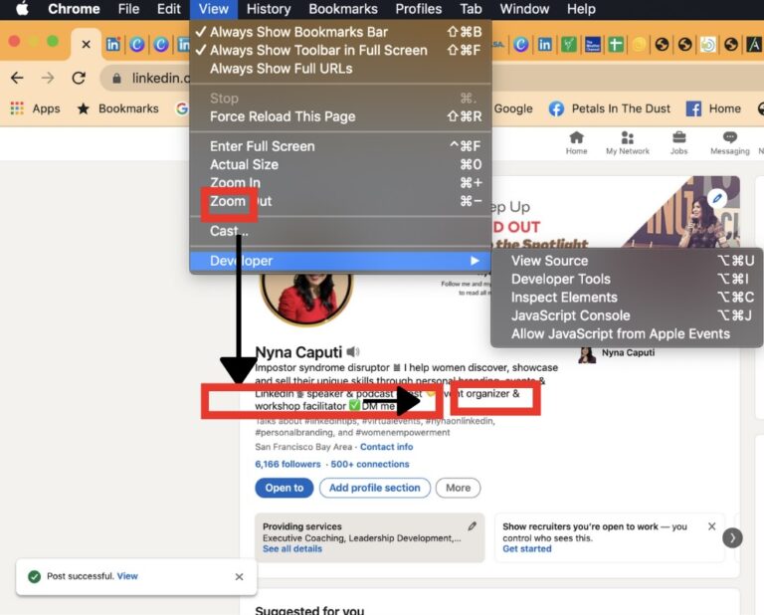The image size is (764, 615).
Task: Open Contact info link
Action: [386, 447]
